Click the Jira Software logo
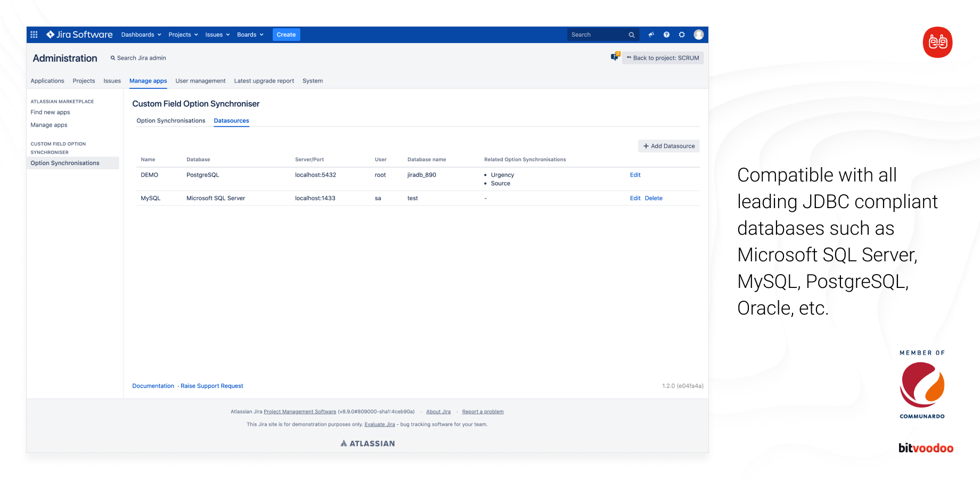 click(x=79, y=35)
